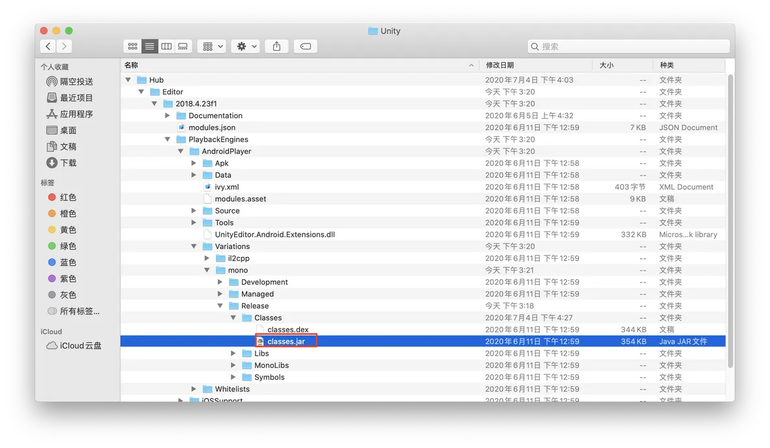Expand the Source folder
This screenshot has width=770, height=448.
coord(194,211)
